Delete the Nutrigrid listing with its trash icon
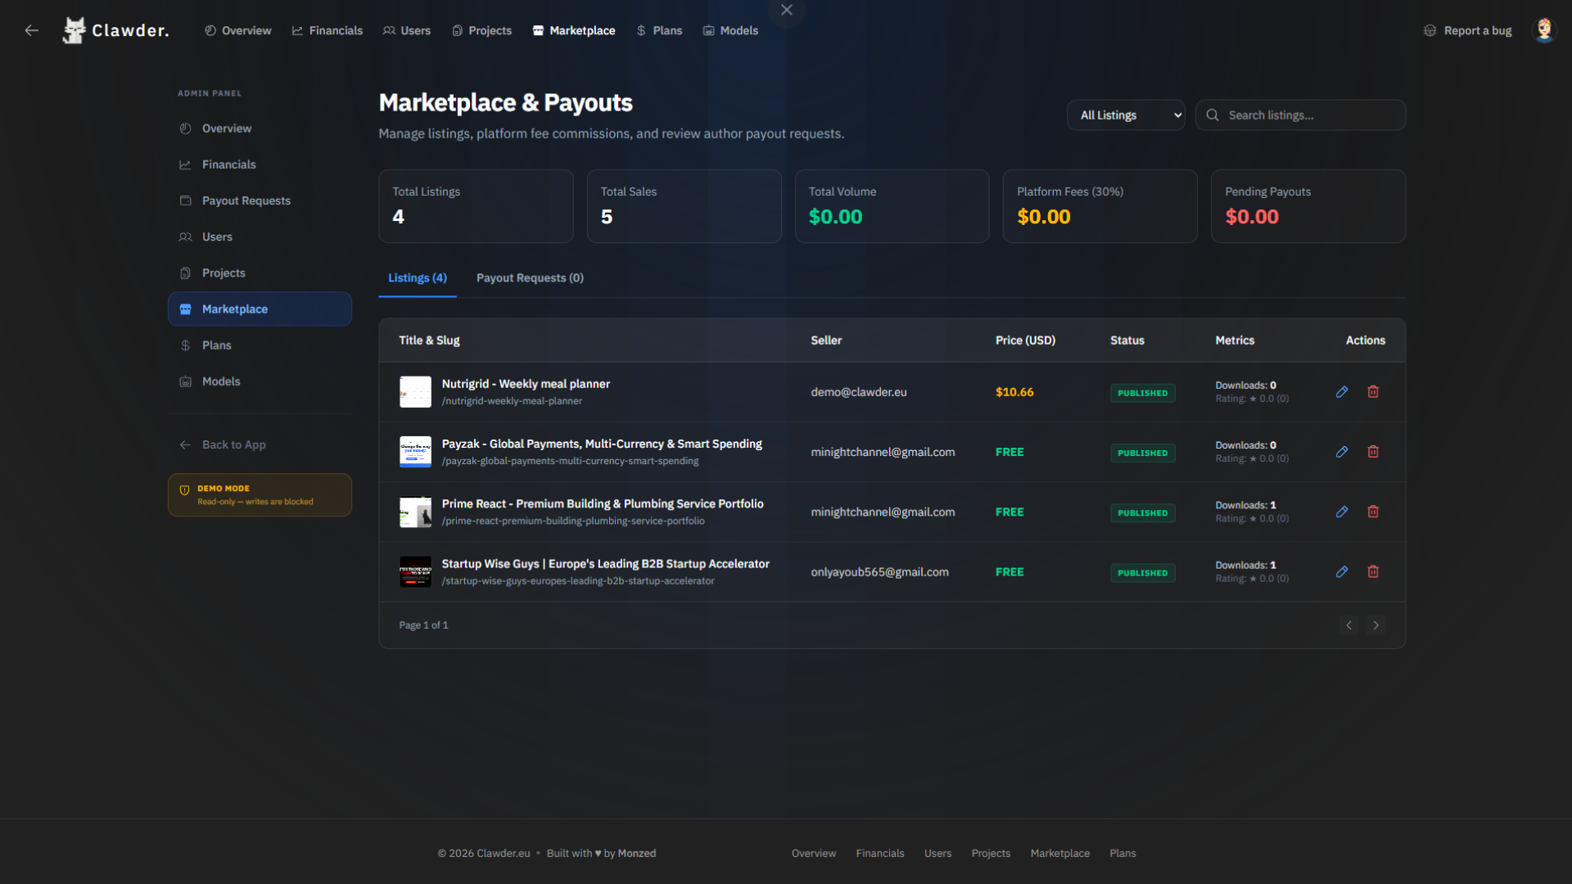The height and width of the screenshot is (884, 1572). click(1373, 392)
